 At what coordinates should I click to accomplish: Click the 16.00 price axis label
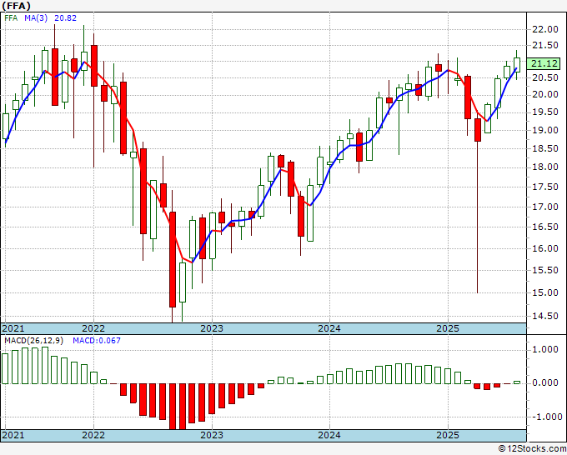(545, 248)
